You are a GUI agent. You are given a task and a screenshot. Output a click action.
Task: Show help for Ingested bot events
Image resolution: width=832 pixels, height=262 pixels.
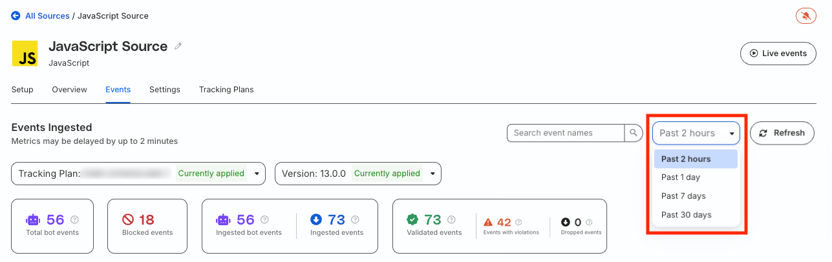264,219
